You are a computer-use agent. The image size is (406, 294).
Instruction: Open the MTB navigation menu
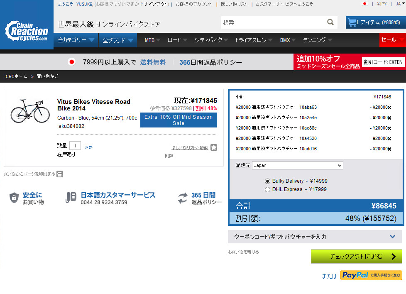152,40
